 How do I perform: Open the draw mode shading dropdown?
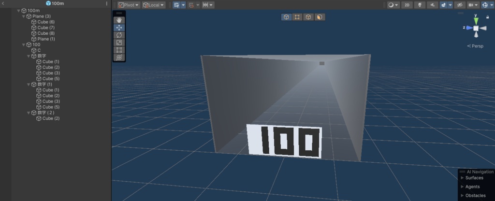393,5
